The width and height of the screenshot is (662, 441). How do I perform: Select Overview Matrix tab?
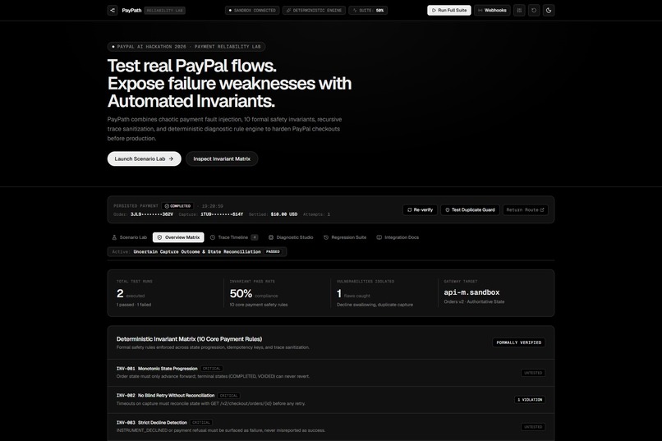tap(178, 237)
